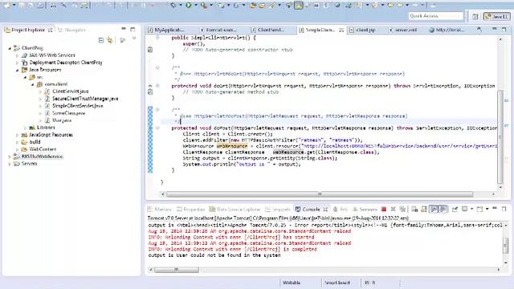Click Remove All Terminated Launches icon
Image resolution: width=514 pixels, height=289 pixels.
[x=402, y=209]
